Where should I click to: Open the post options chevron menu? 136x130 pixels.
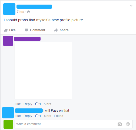click(131, 6)
